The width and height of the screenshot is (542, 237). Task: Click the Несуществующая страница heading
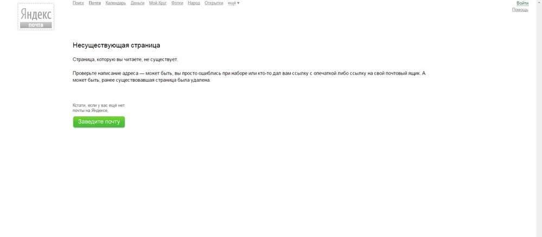click(117, 45)
